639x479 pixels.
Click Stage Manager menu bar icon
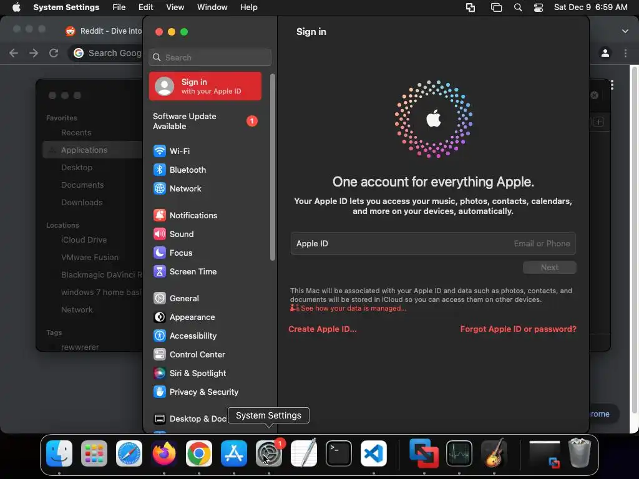coord(496,7)
